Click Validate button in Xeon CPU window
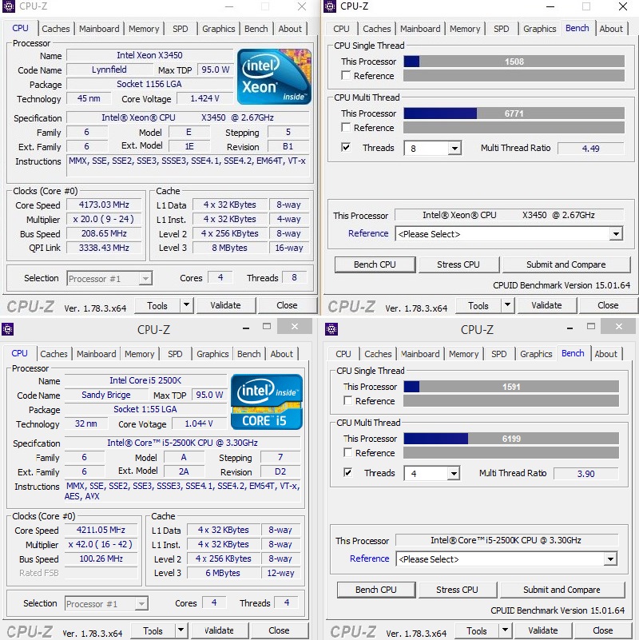639x640 pixels. pyautogui.click(x=226, y=305)
